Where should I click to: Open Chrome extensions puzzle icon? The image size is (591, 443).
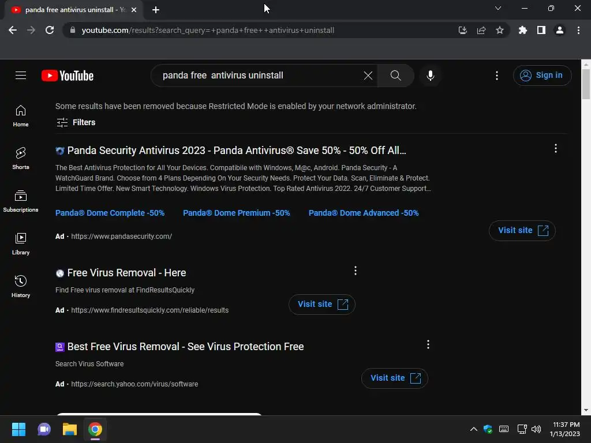pyautogui.click(x=523, y=30)
